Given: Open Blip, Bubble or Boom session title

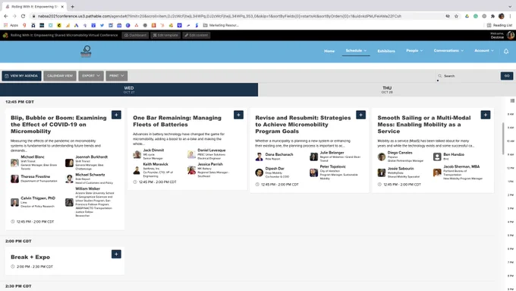Looking at the screenshot, I should (58, 125).
